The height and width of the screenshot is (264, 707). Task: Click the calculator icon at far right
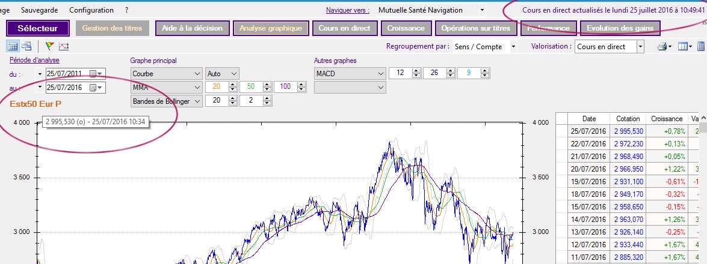(x=702, y=46)
